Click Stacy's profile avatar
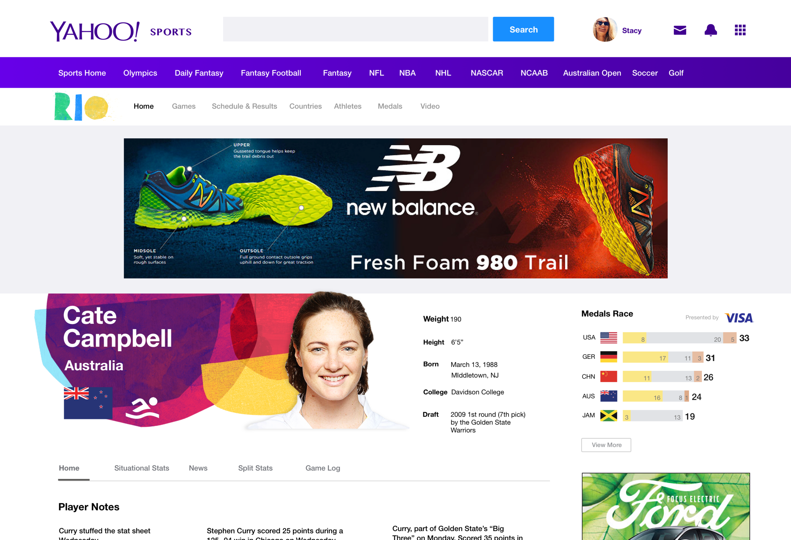Screen dimensions: 791x540 click(x=605, y=30)
